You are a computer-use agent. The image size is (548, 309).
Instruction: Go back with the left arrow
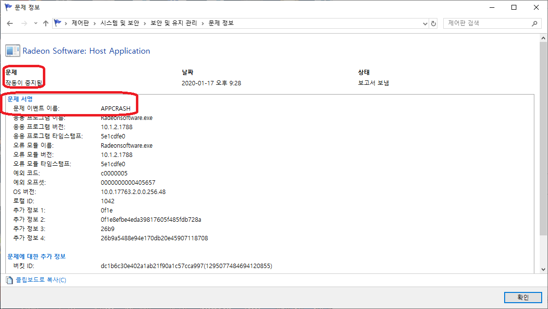[10, 23]
